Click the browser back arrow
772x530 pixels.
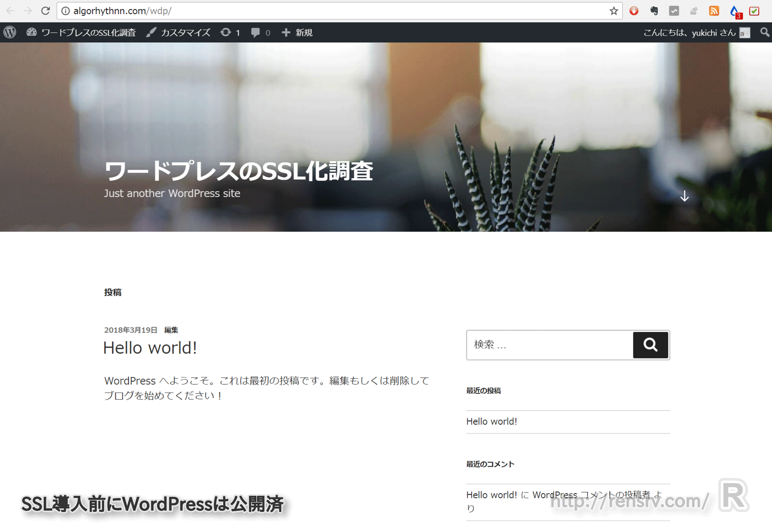coord(10,11)
